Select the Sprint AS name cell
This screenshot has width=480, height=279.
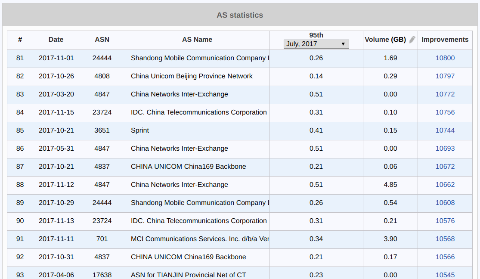pos(197,130)
